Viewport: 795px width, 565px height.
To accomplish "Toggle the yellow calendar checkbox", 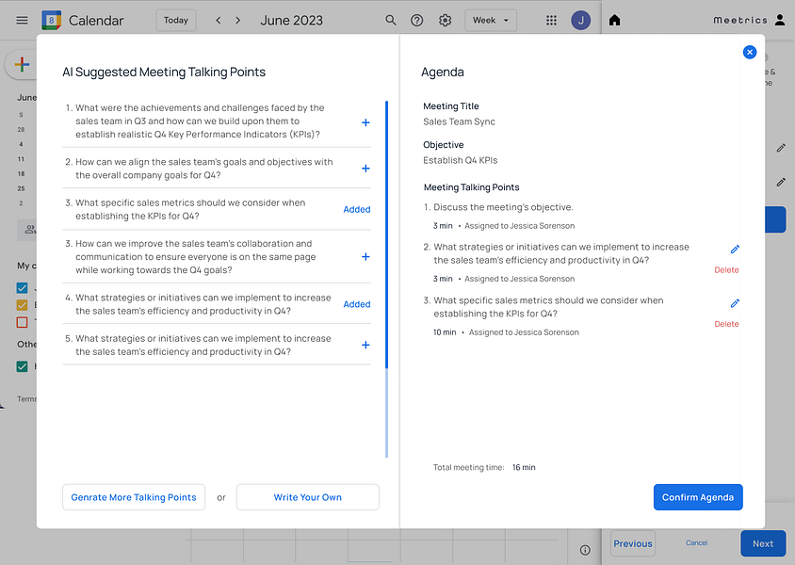I will tap(22, 304).
